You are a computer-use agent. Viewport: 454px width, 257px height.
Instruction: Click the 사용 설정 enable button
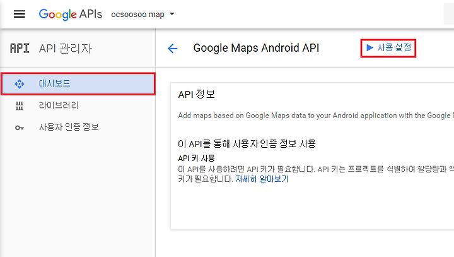pos(388,48)
